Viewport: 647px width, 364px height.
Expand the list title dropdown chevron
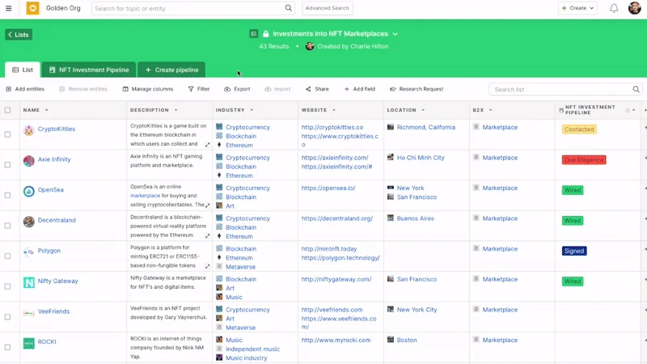tap(395, 34)
